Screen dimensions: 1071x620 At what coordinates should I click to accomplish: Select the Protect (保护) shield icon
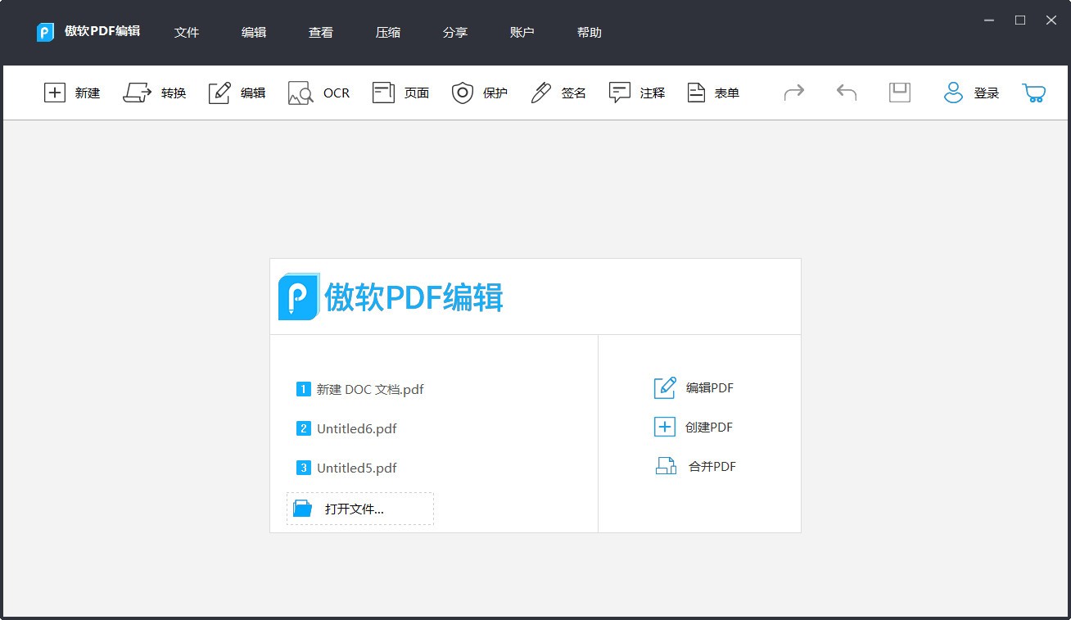[x=463, y=93]
